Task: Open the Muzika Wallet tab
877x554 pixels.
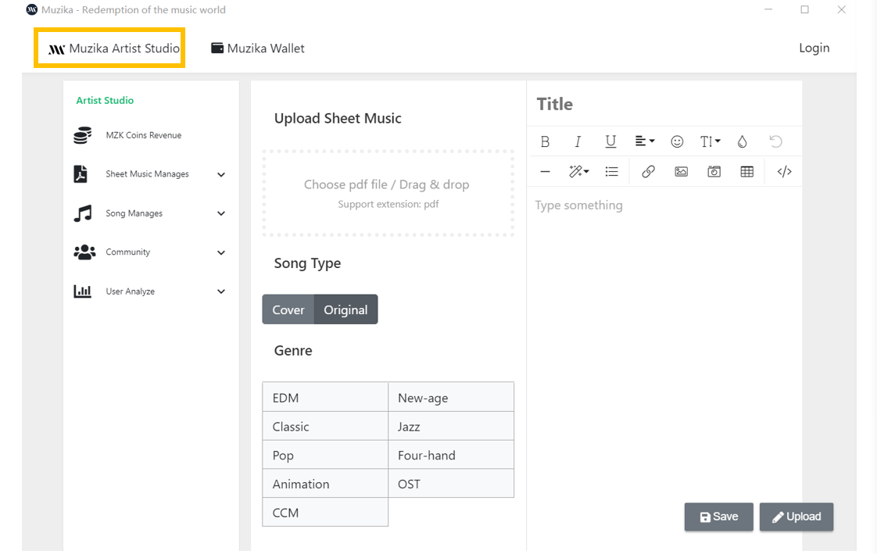Action: 258,48
